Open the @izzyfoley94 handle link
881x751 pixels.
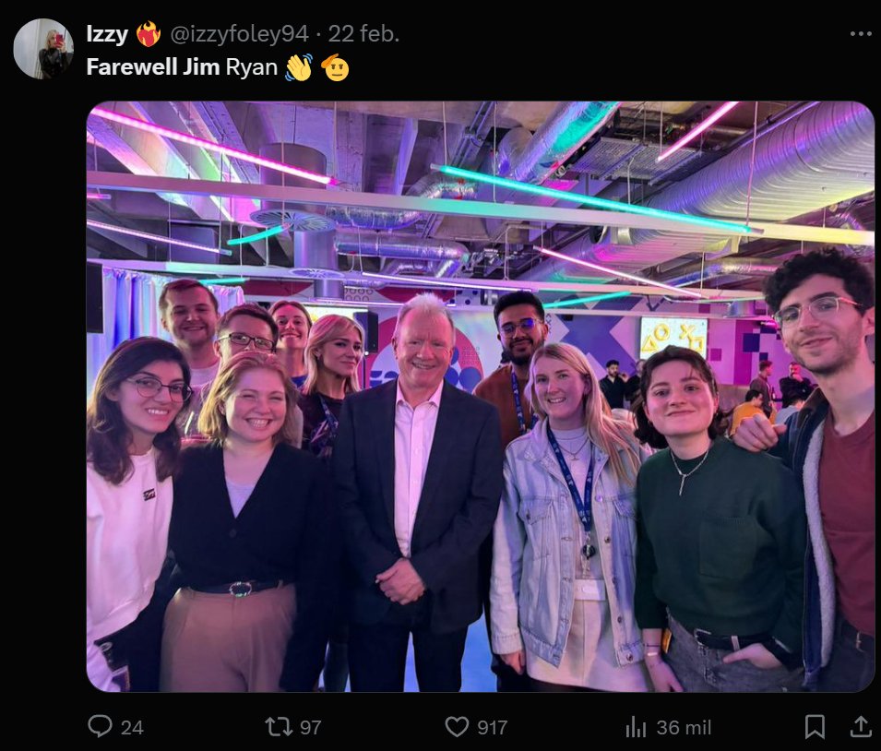tap(239, 34)
